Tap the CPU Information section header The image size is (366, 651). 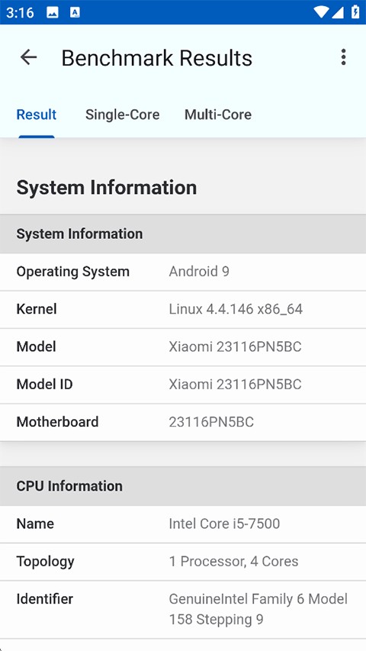[x=183, y=486]
